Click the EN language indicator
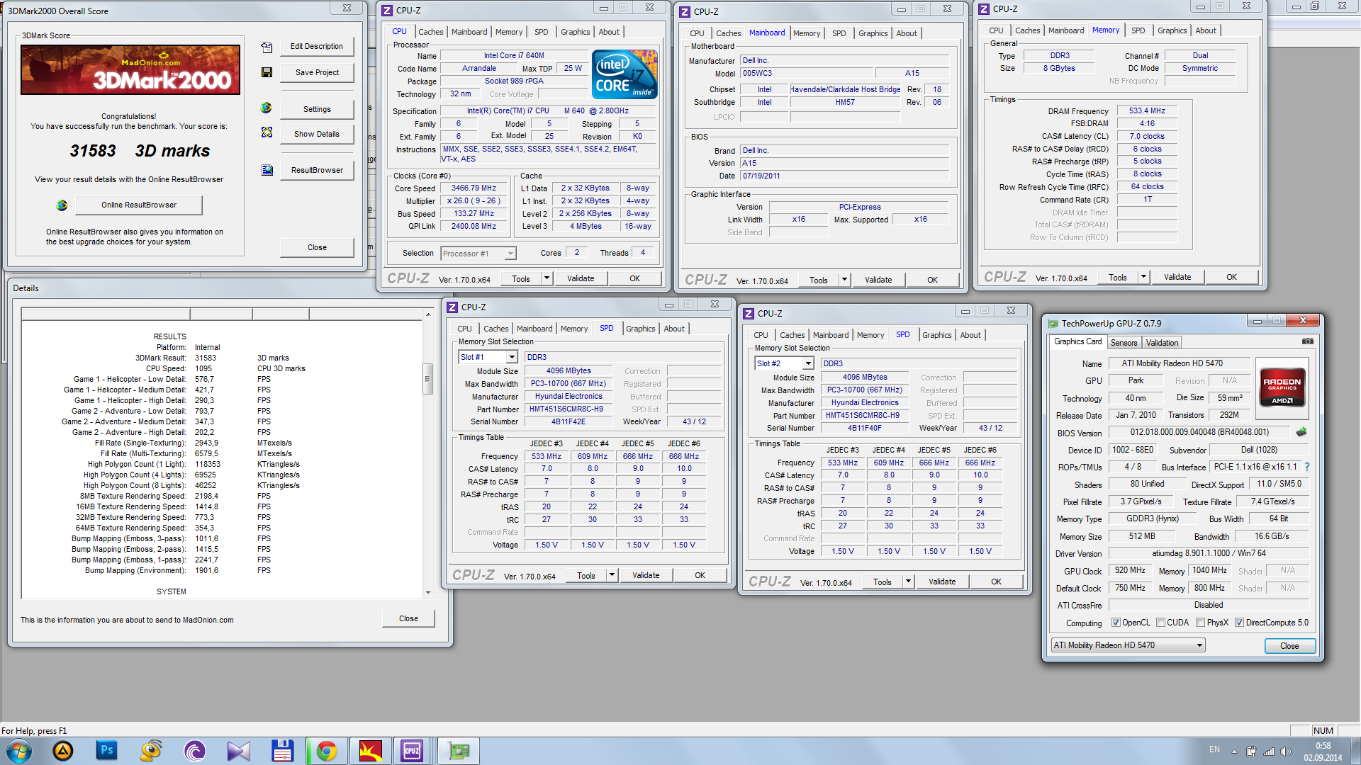Viewport: 1361px width, 765px height. coord(1214,749)
